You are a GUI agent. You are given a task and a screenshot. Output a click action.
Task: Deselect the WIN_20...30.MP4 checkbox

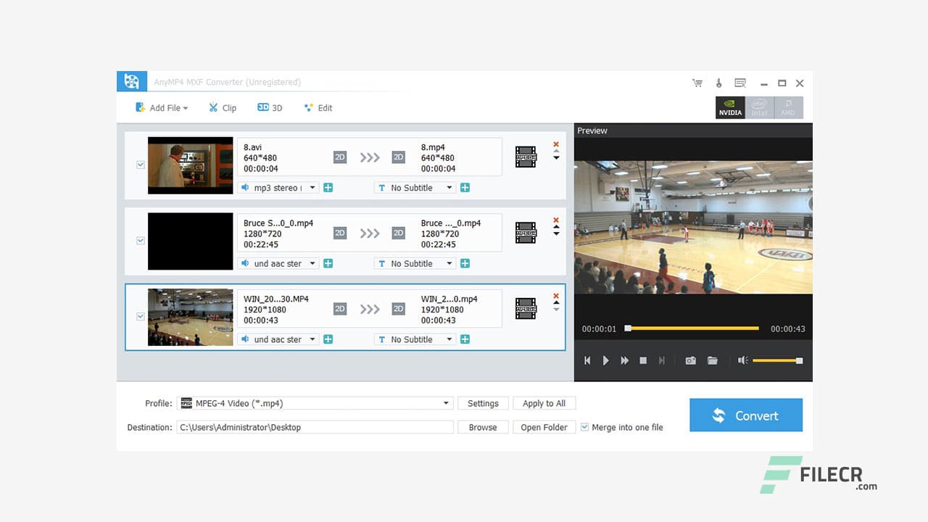coord(141,317)
